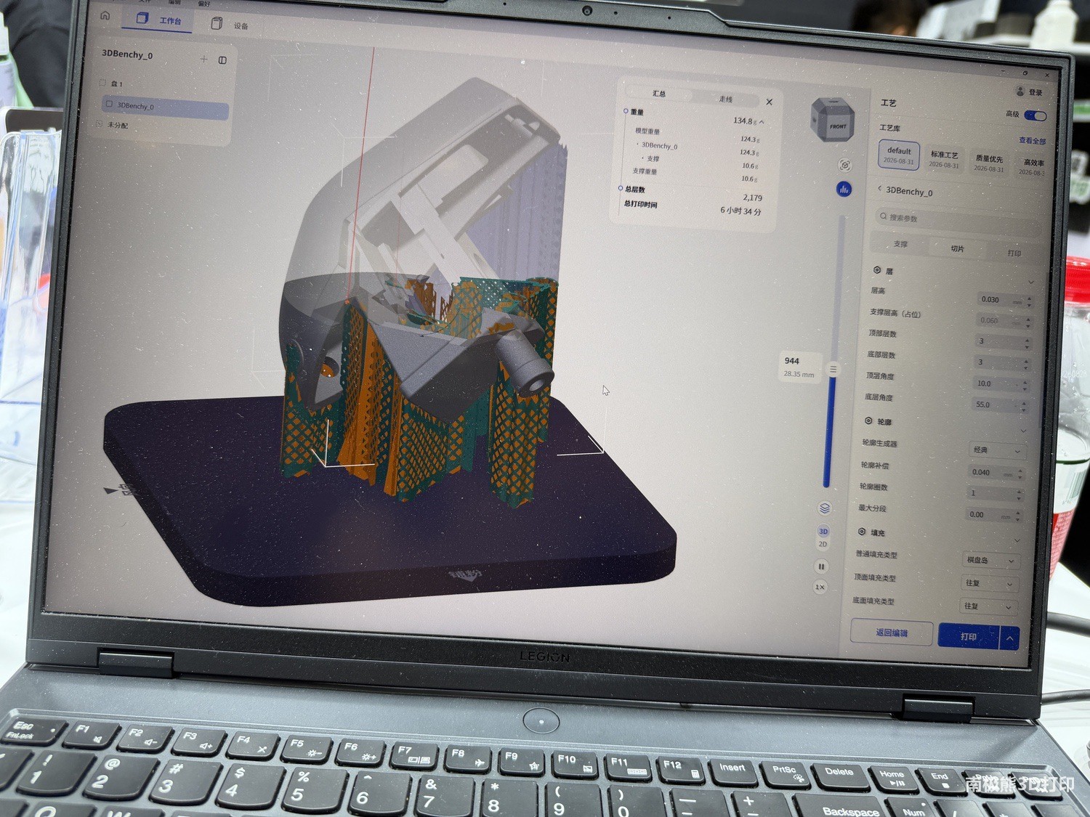Viewport: 1090px width, 817px height.
Task: Open the 查看全部 view-all link
Action: (1032, 141)
